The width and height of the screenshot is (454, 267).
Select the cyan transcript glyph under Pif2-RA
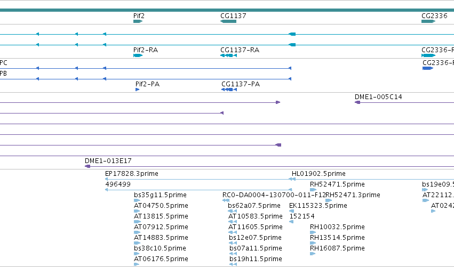138,55
